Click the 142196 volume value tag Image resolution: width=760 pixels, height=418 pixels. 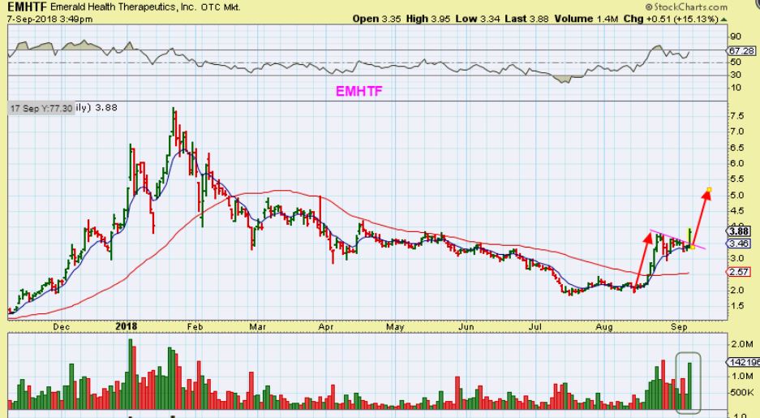(x=744, y=362)
